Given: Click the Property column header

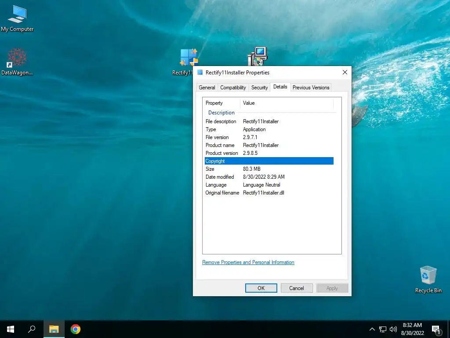Looking at the screenshot, I should click(221, 103).
